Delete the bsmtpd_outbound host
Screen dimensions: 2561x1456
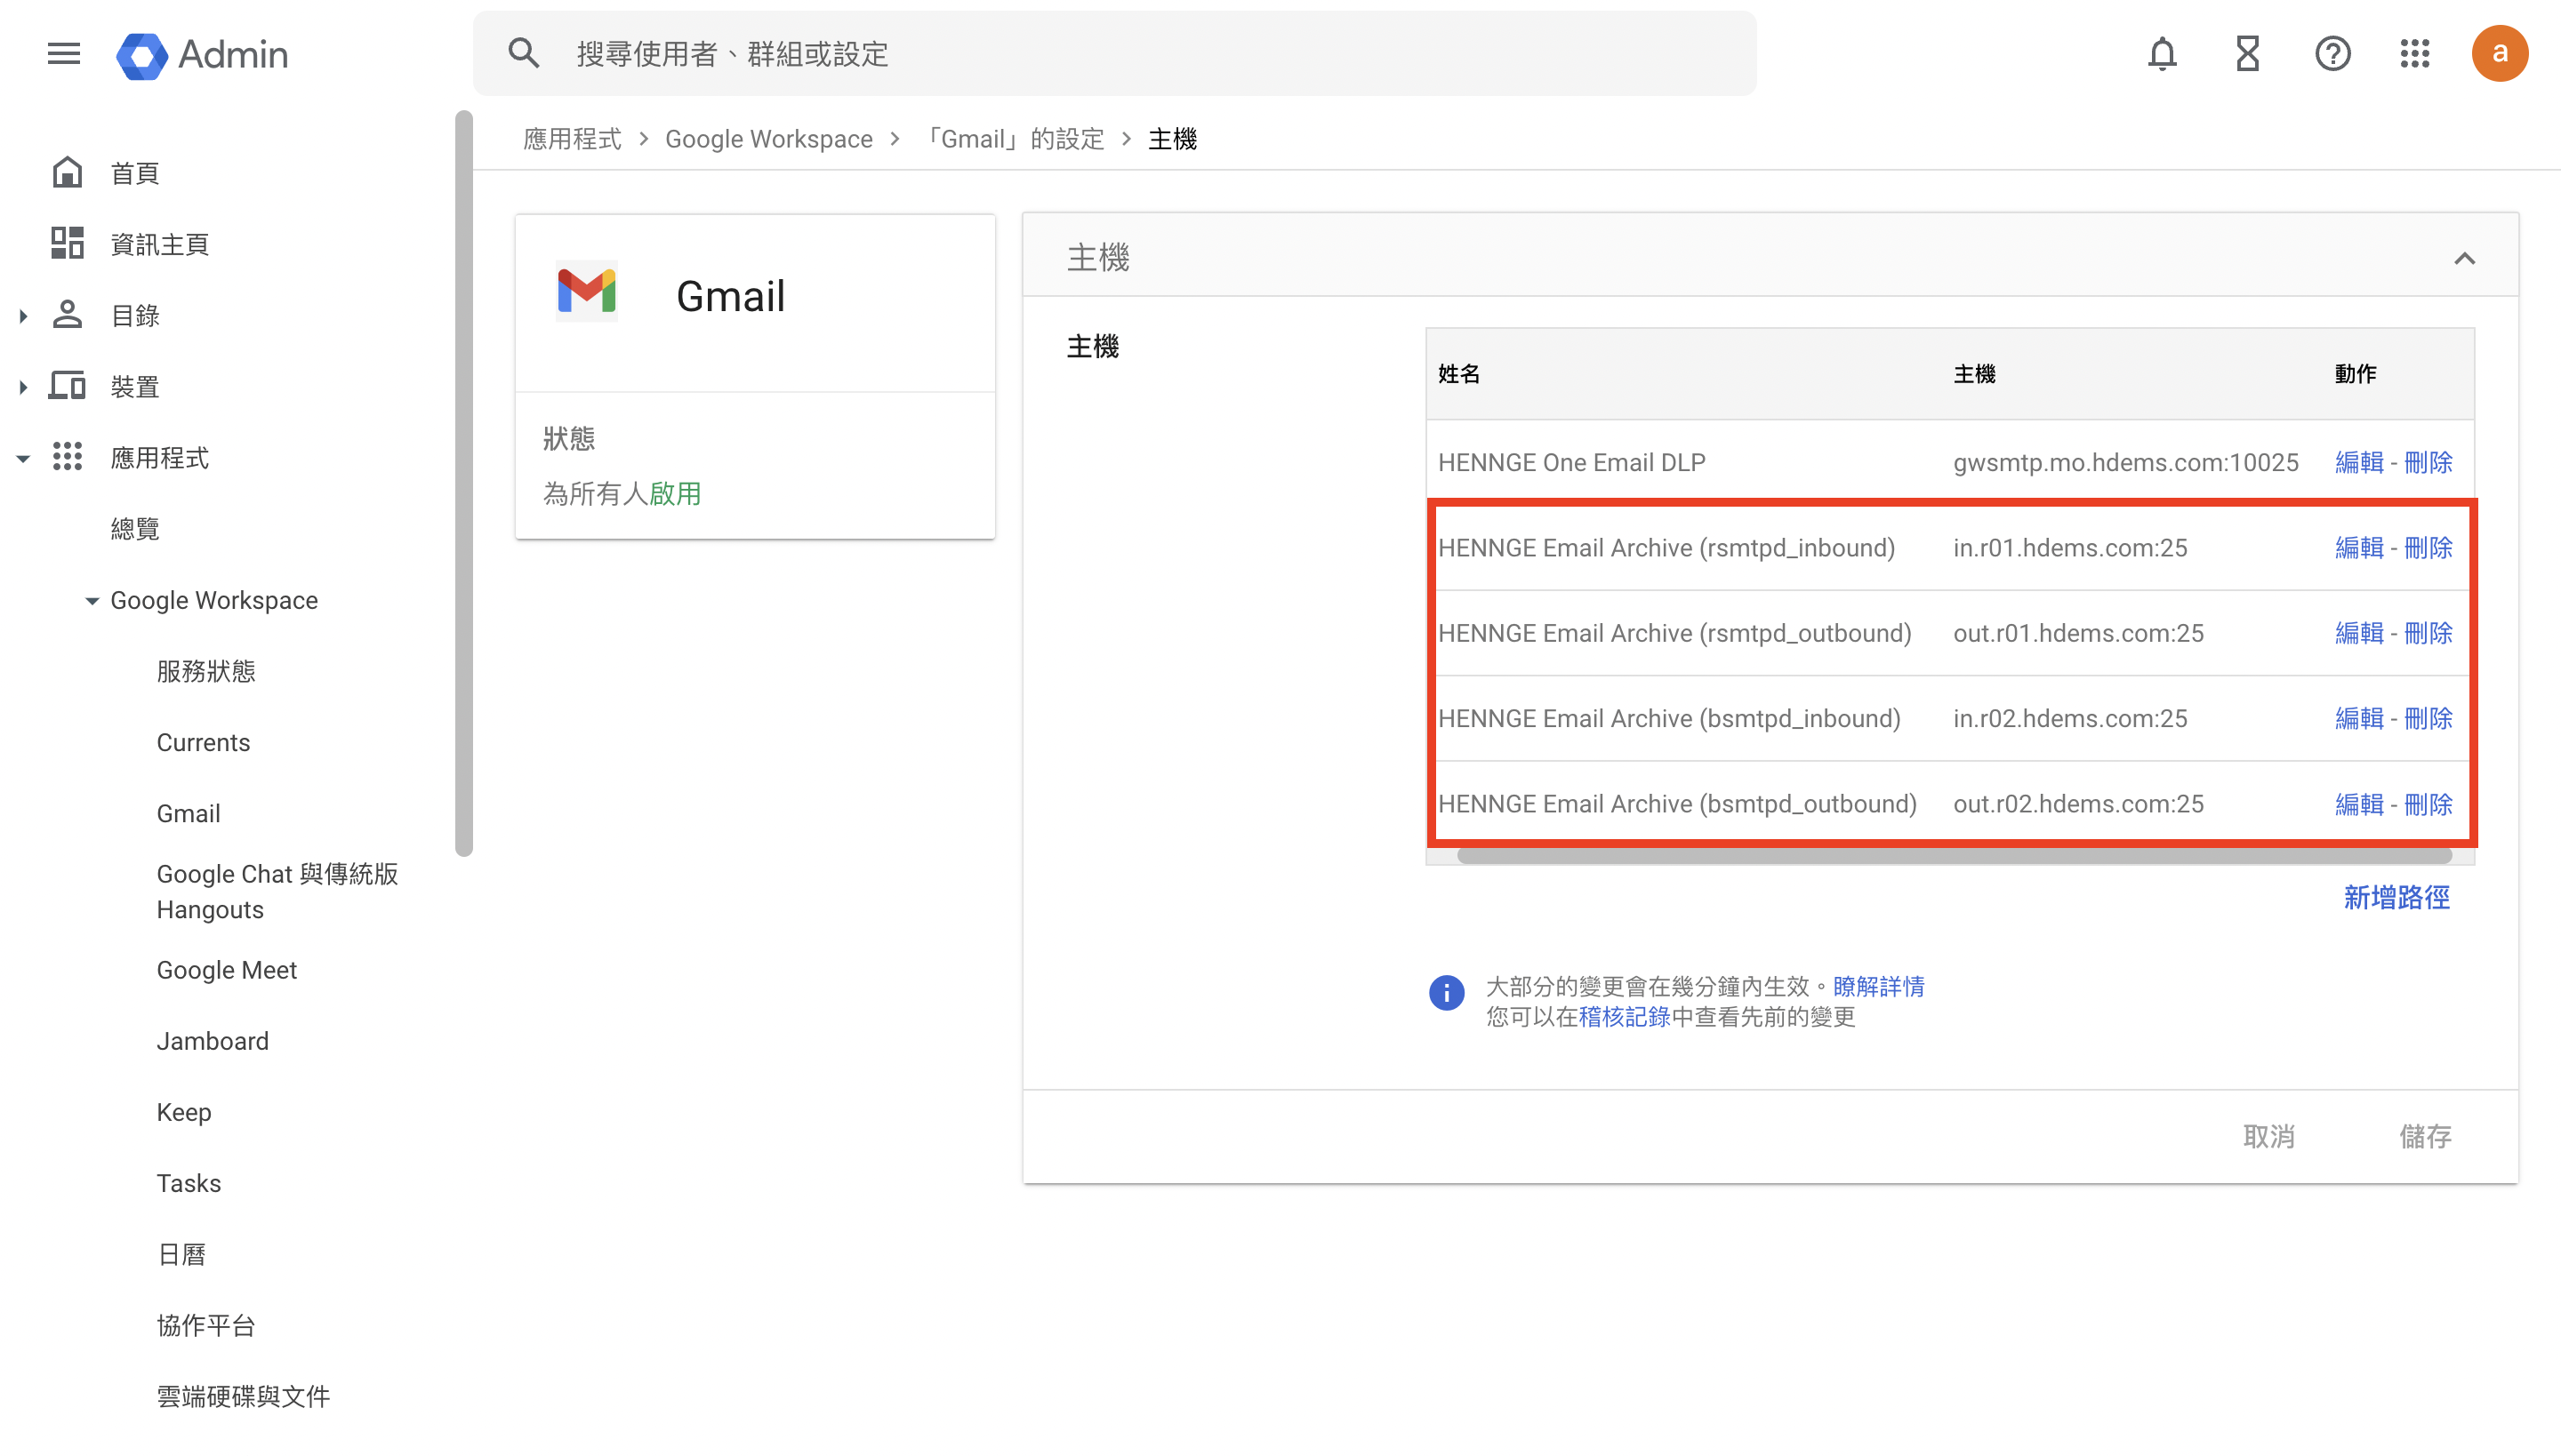coord(2428,804)
